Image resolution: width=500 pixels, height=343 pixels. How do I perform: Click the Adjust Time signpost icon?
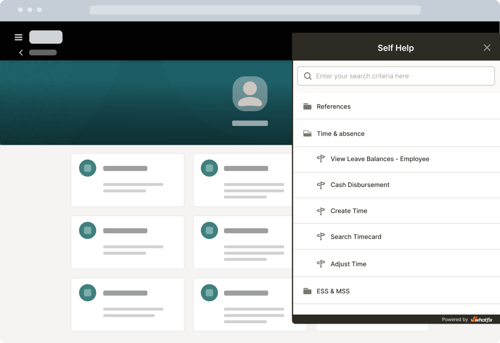tap(321, 264)
